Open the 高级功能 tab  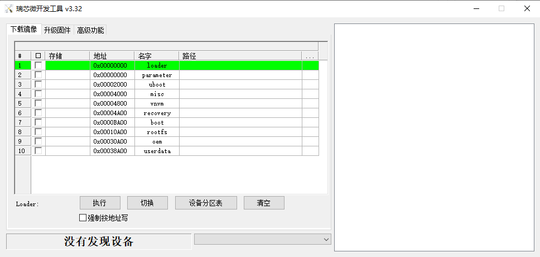pyautogui.click(x=90, y=30)
